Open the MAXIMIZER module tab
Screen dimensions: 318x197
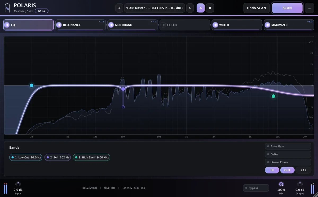pyautogui.click(x=289, y=25)
